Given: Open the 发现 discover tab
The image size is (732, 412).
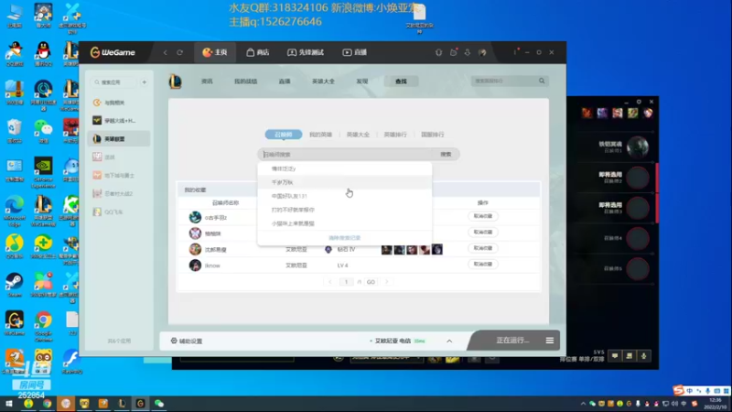Looking at the screenshot, I should [x=362, y=81].
